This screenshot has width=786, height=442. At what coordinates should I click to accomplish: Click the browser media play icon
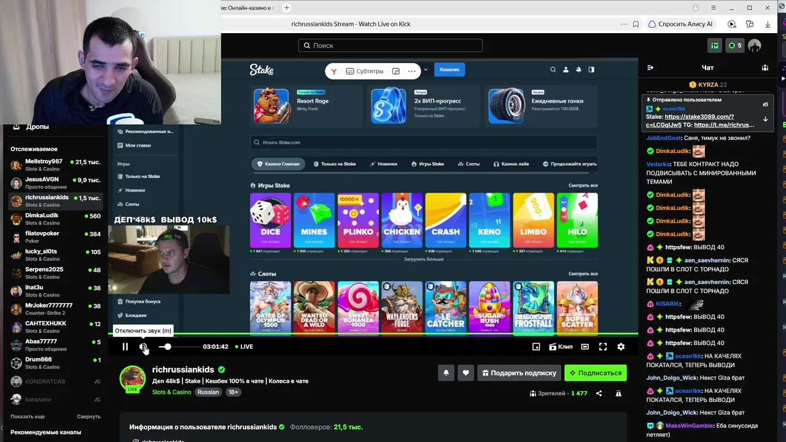[732, 24]
